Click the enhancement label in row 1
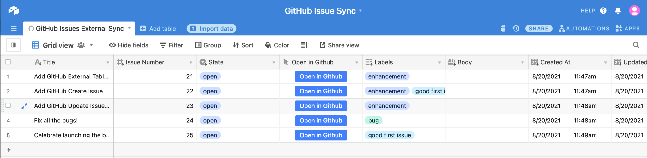Viewport: 647px width, 158px height. (x=387, y=76)
